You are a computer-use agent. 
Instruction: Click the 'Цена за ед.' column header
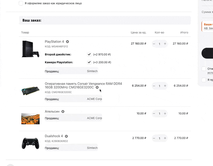[138, 32]
